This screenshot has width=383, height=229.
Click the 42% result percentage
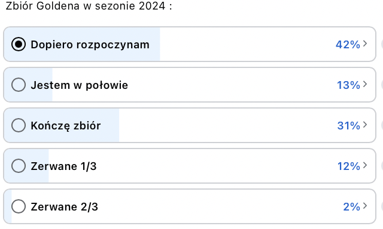pyautogui.click(x=348, y=45)
